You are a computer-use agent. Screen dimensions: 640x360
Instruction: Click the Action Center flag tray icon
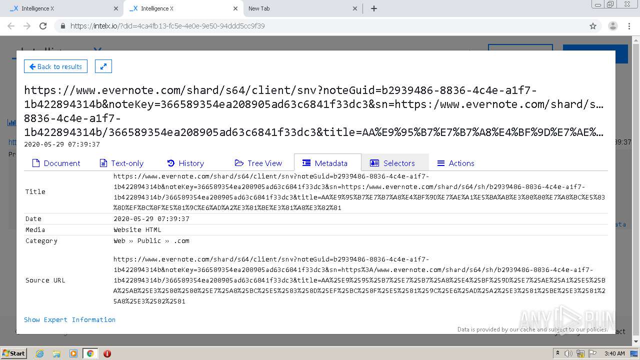(x=592, y=353)
